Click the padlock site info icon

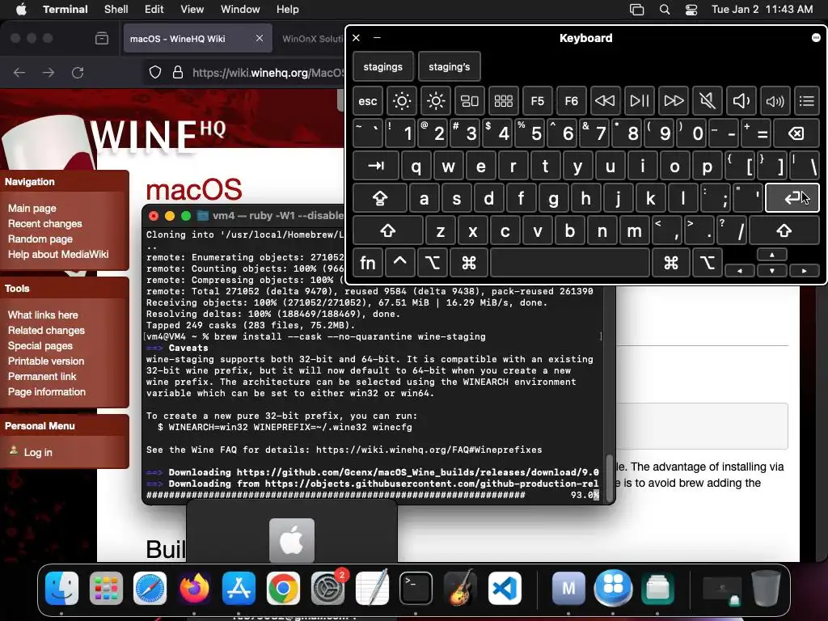click(178, 72)
